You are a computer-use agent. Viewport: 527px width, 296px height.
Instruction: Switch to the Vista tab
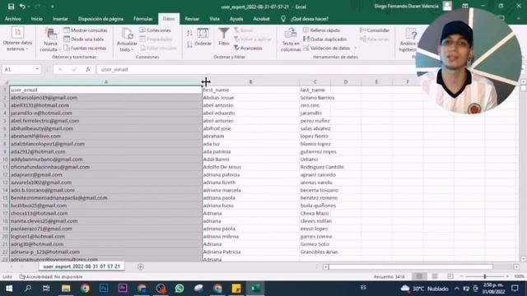click(x=214, y=19)
